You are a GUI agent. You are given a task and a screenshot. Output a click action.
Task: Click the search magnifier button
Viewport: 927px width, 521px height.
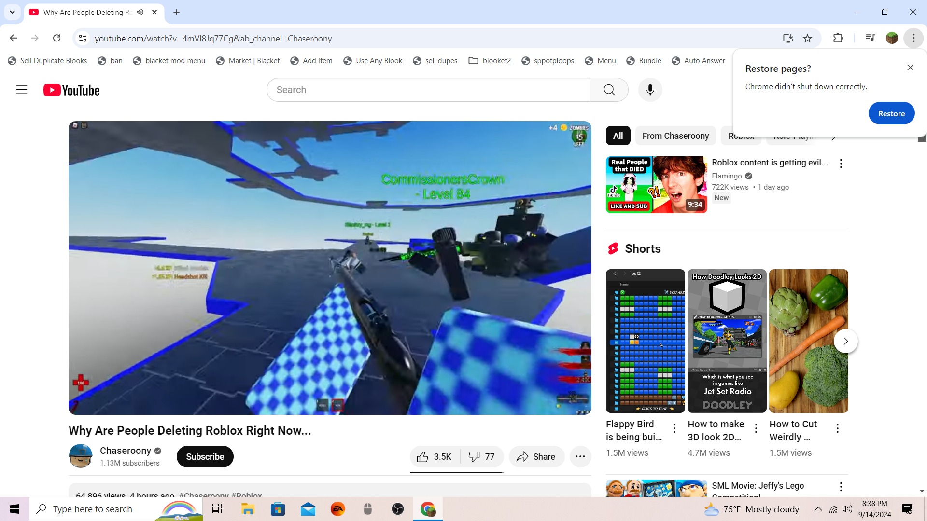click(609, 90)
